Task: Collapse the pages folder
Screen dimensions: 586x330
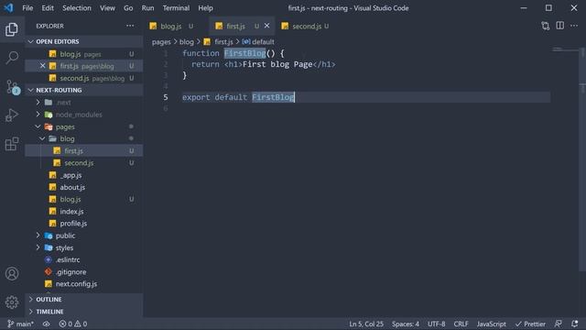Action: point(83,126)
